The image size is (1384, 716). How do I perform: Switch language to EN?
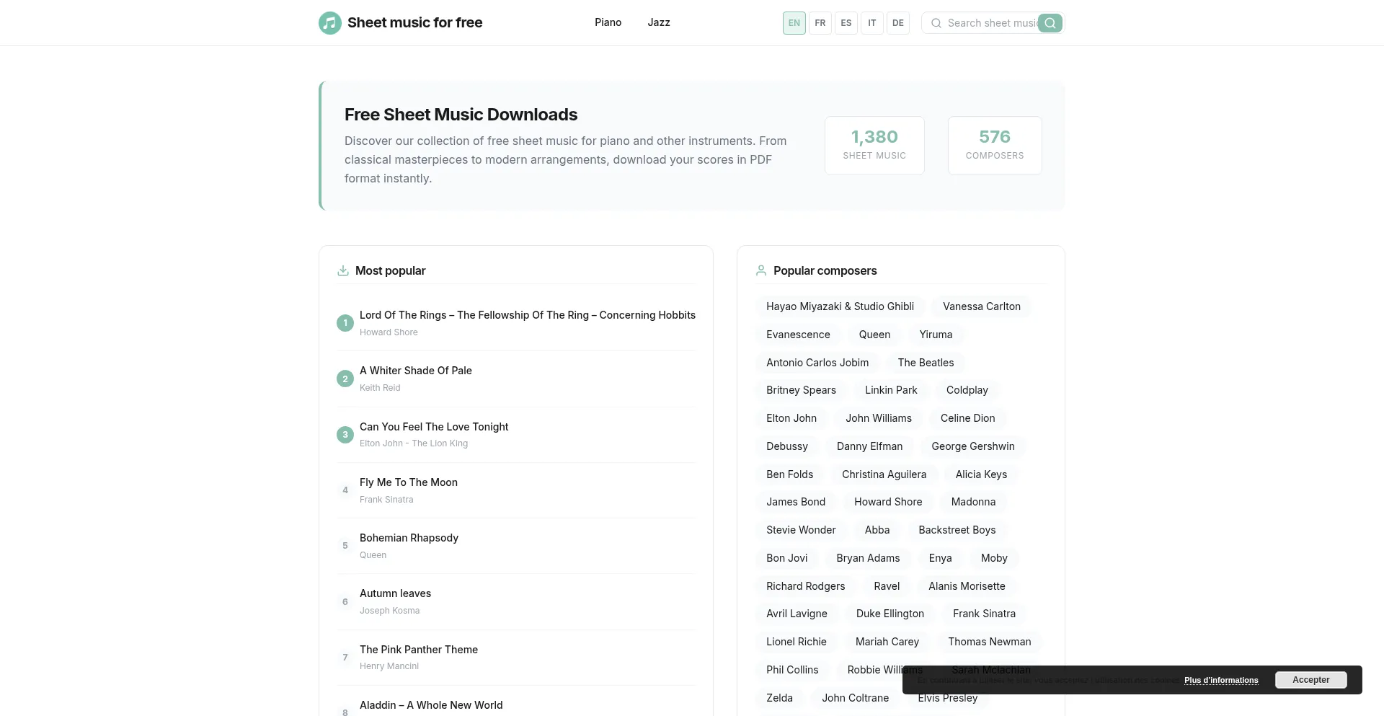click(794, 23)
